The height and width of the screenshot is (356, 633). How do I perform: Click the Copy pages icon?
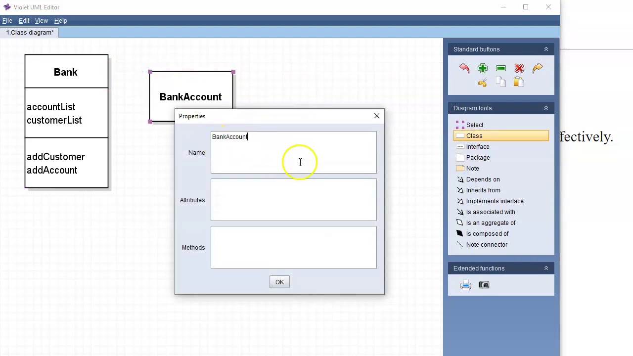point(501,83)
